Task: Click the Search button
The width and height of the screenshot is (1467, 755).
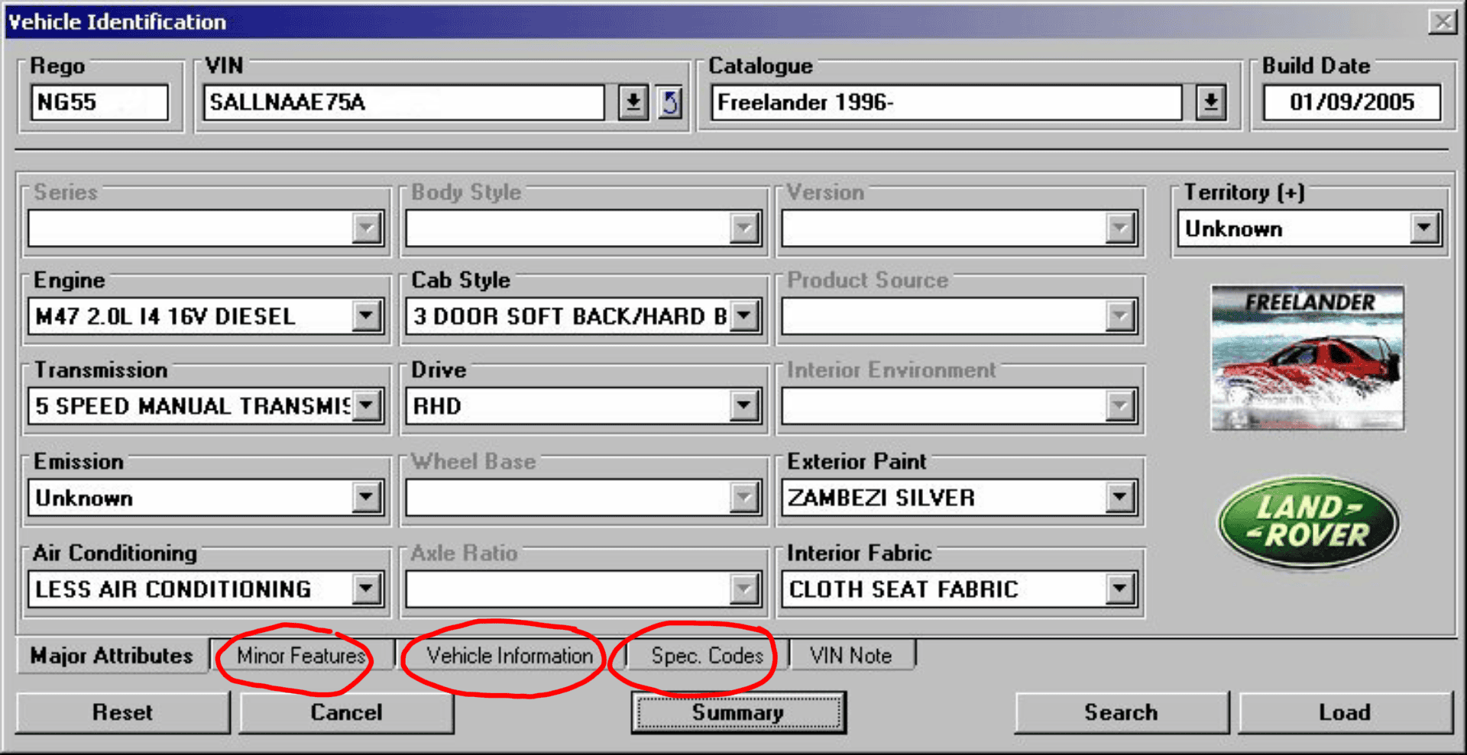Action: click(1121, 713)
